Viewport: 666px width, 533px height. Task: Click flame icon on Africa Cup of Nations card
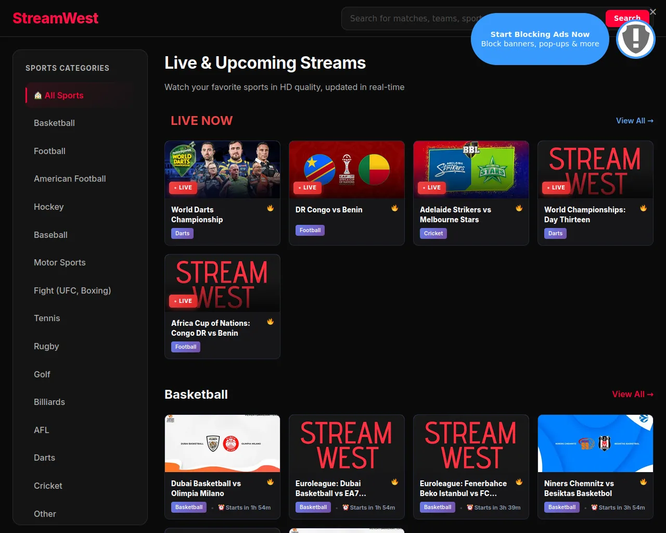(x=271, y=322)
